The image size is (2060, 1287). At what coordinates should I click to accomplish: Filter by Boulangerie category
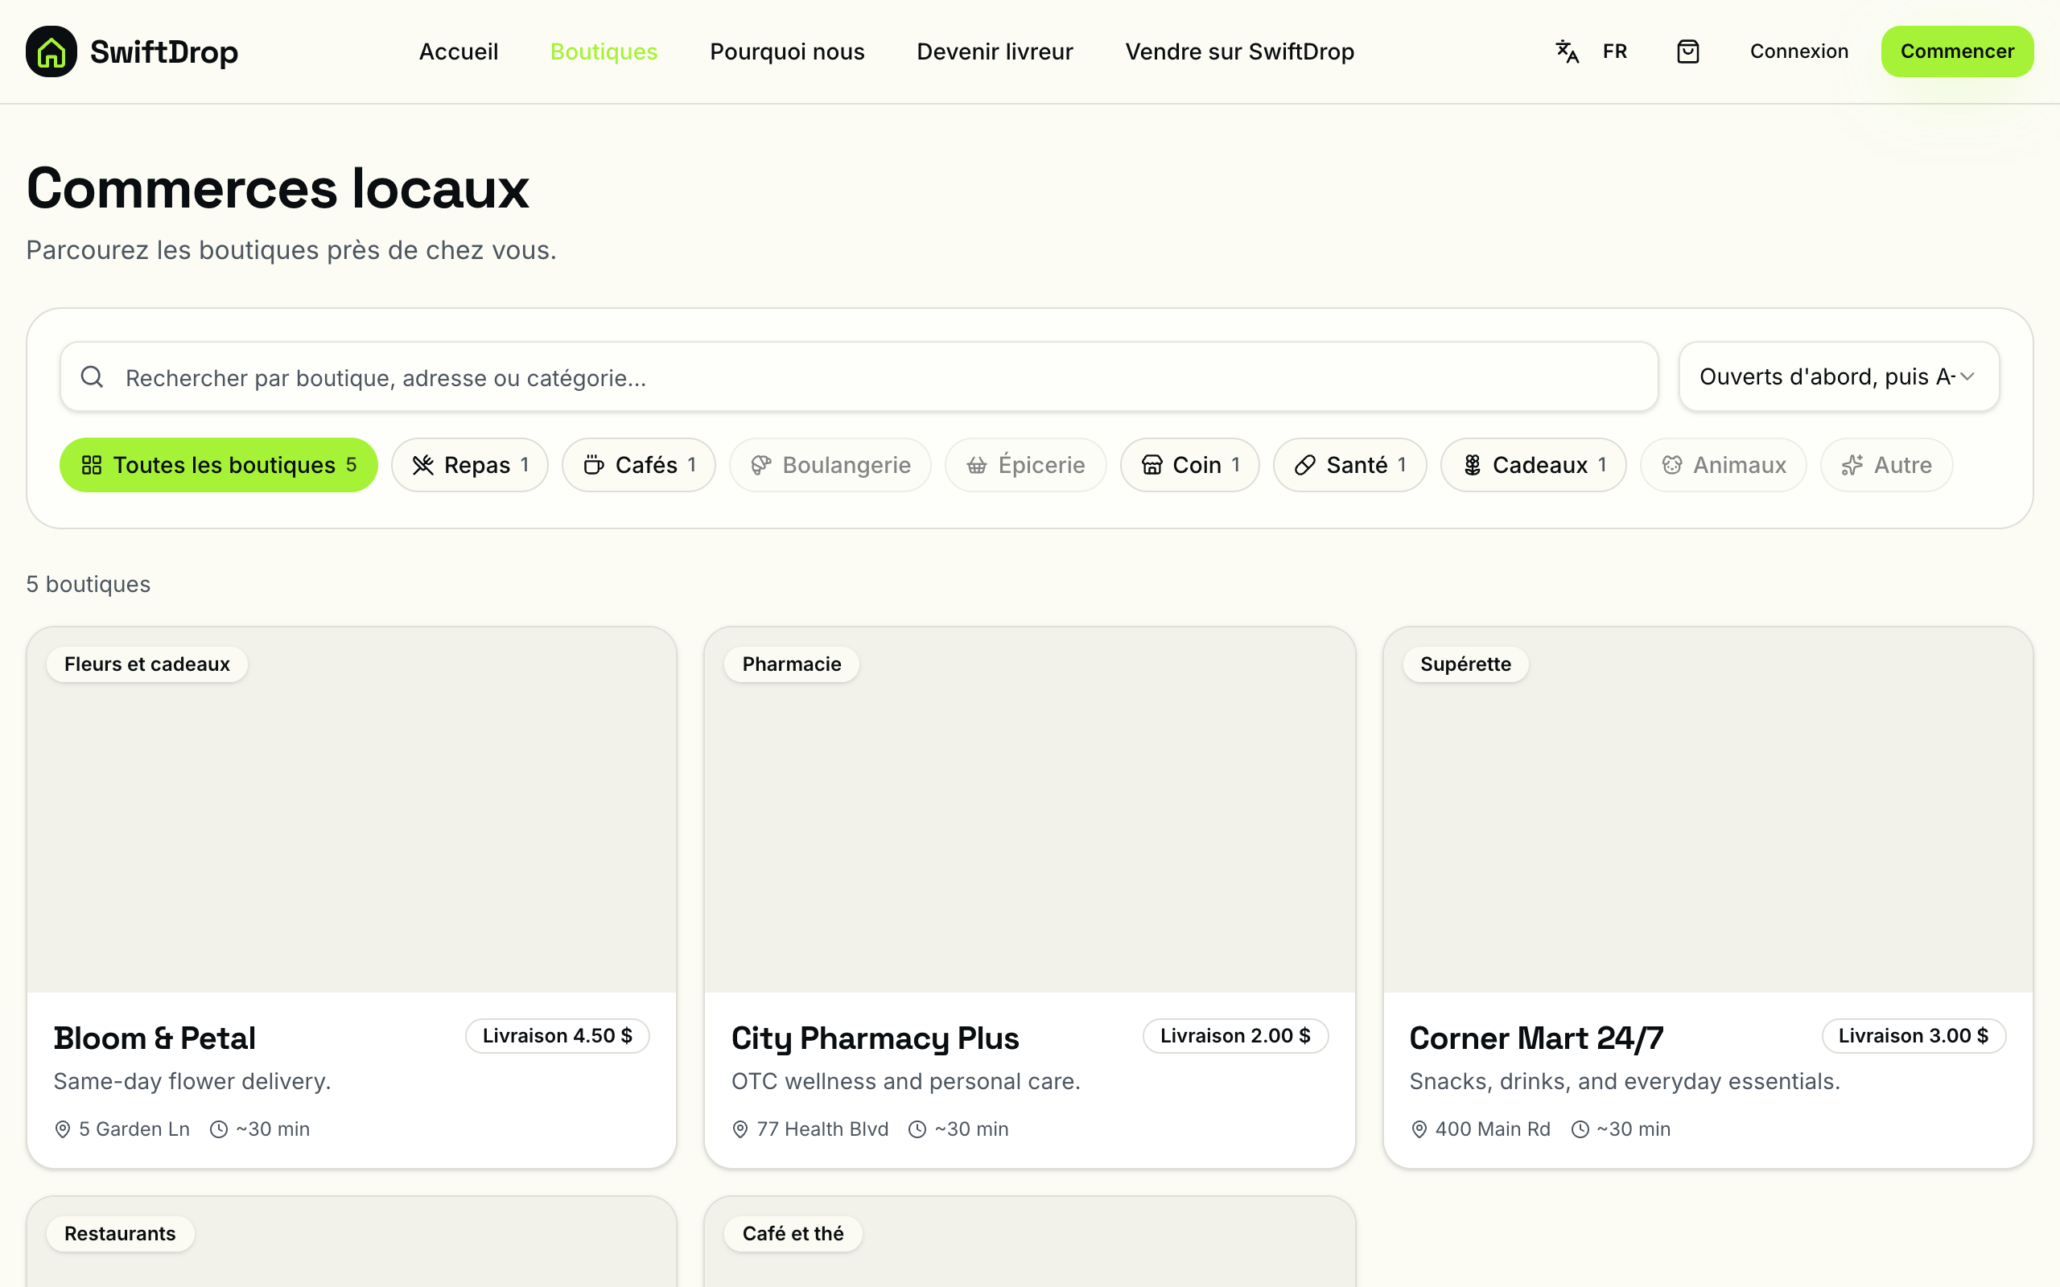point(830,465)
